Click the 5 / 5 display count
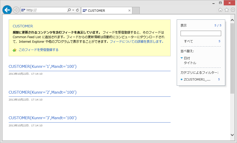 coord(218,25)
